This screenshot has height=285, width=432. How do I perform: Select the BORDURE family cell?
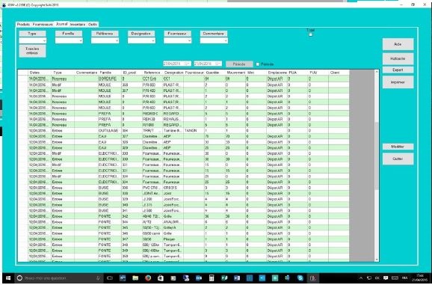(109, 79)
